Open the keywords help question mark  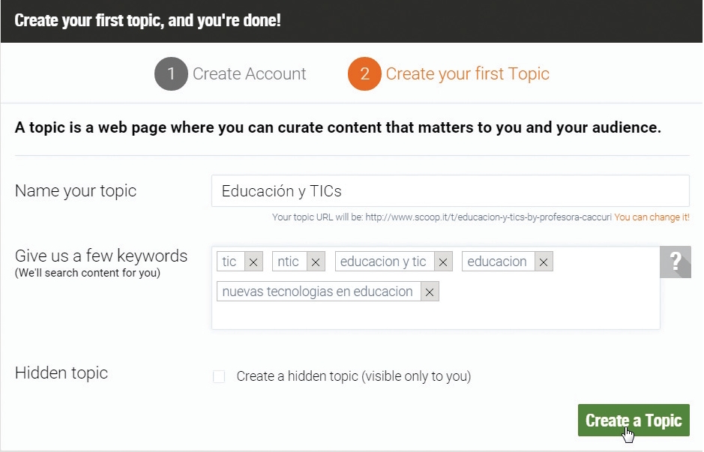[676, 262]
